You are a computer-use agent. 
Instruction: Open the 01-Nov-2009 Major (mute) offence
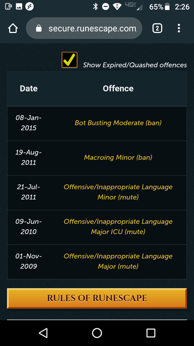pos(118,261)
